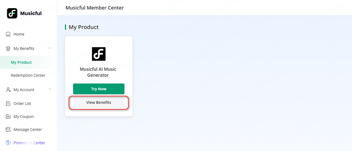Click the Musicful AI Music Generator title
Viewport: 352px width, 151px height.
(98, 72)
